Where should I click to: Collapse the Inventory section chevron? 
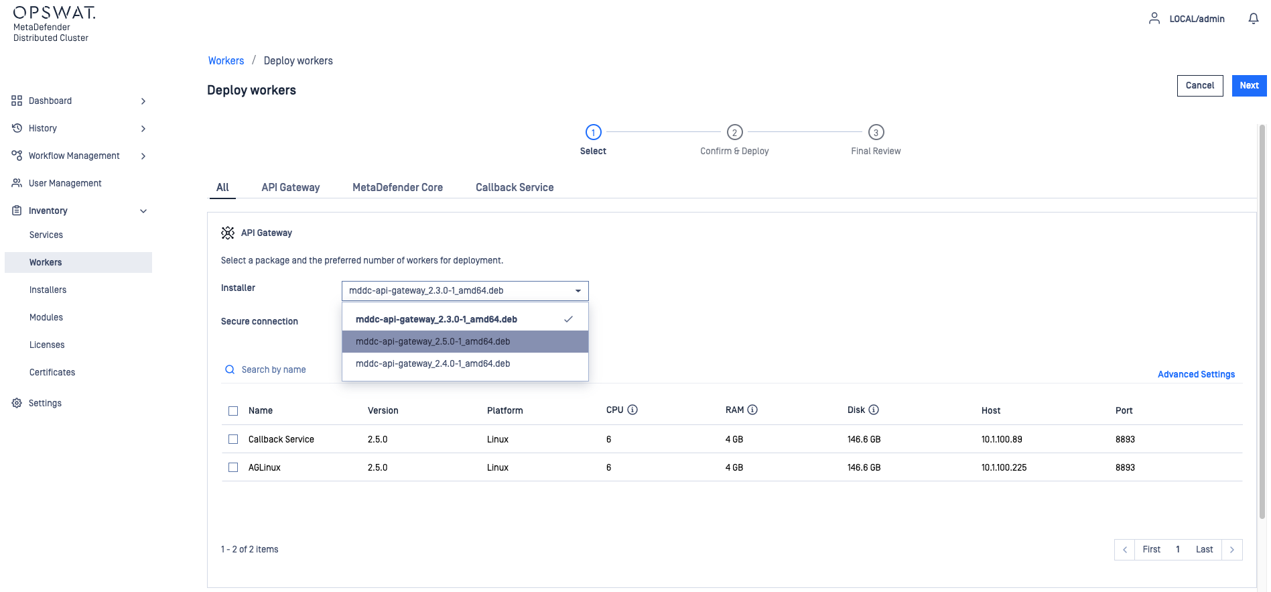pos(143,211)
